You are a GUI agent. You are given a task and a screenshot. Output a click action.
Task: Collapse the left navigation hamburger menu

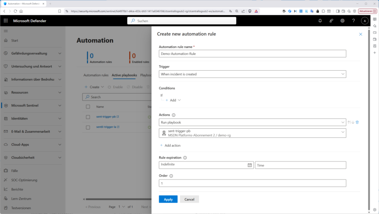pos(5,31)
